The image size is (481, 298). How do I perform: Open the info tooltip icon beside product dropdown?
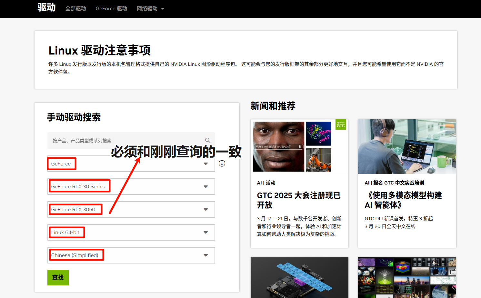(x=222, y=163)
